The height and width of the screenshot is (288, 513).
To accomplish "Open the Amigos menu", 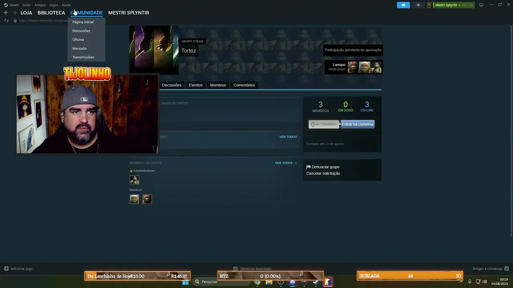I will (40, 5).
